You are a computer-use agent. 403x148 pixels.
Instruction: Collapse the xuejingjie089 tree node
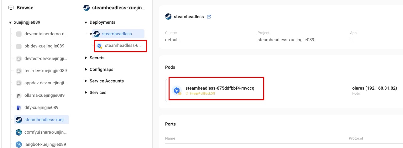[x=10, y=22]
